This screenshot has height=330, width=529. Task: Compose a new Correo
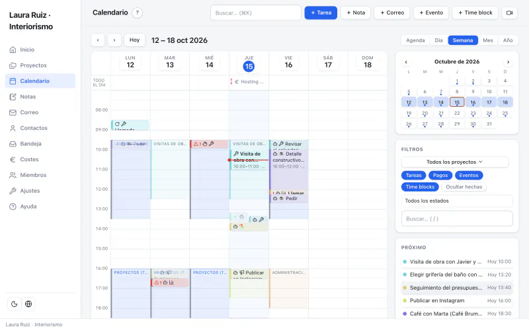(392, 13)
